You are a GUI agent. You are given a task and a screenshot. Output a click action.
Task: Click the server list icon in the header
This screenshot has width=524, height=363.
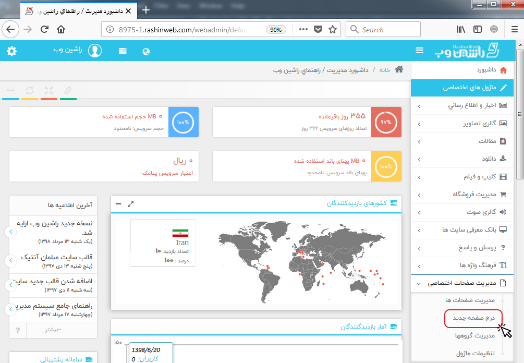[123, 51]
